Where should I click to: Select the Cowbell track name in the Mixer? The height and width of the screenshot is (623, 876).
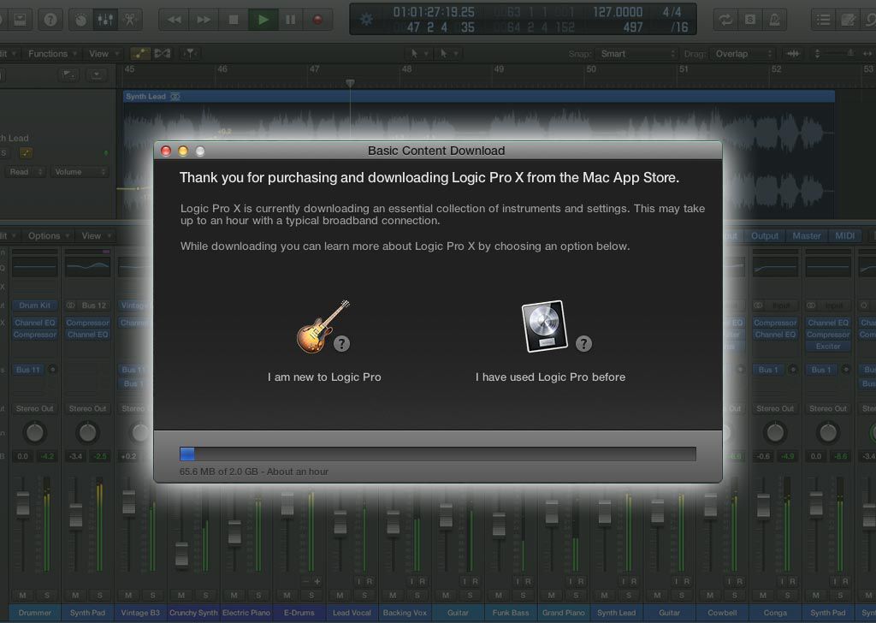click(722, 613)
